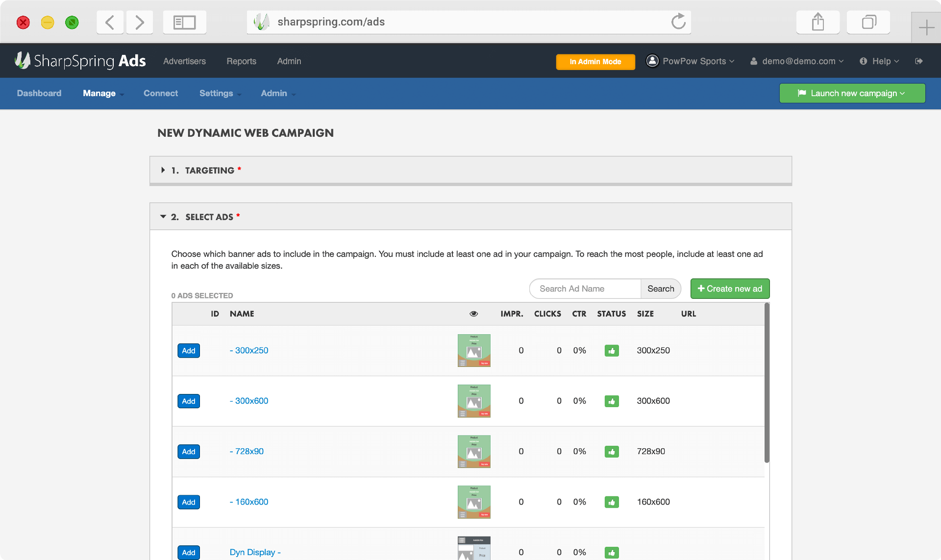The image size is (941, 560).
Task: Click thumbs-up status icon for 300x250 ad
Action: pos(611,351)
